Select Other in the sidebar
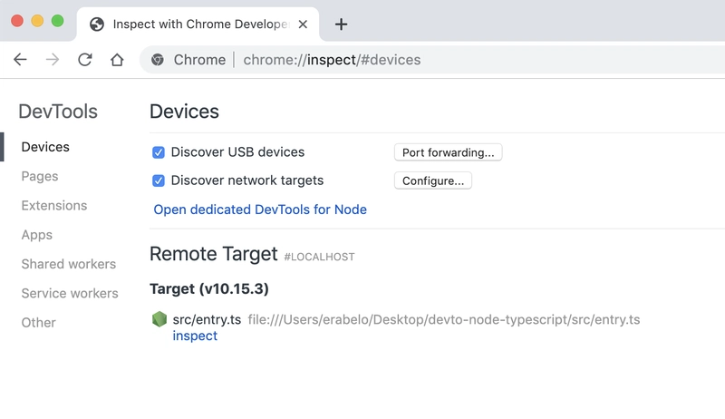The width and height of the screenshot is (725, 419). pyautogui.click(x=38, y=322)
